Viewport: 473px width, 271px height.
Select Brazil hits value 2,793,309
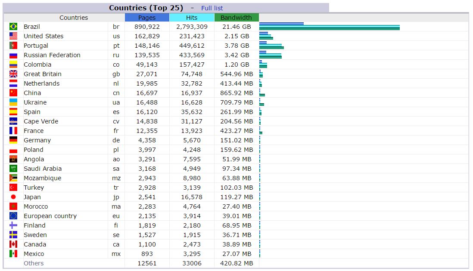pos(192,27)
